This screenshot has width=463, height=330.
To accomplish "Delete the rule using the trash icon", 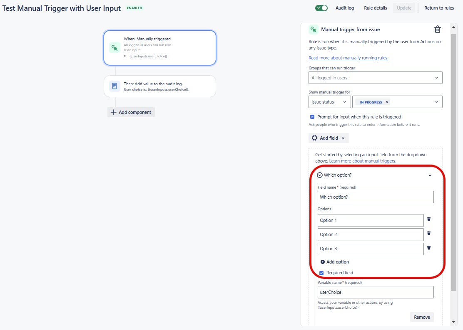I will 437,29.
